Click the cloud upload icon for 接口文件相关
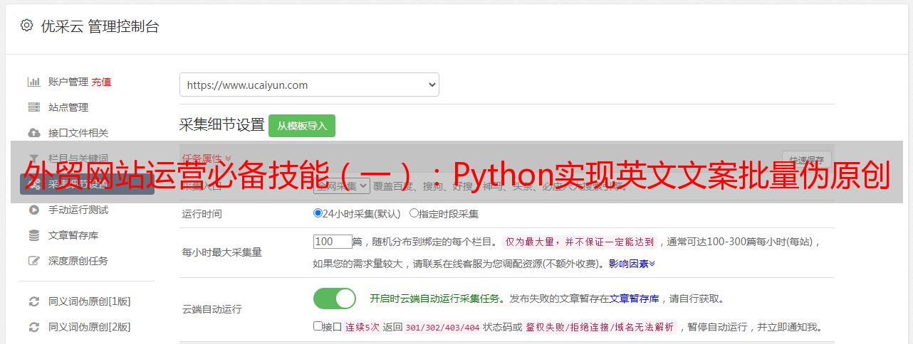This screenshot has width=913, height=344. (33, 133)
